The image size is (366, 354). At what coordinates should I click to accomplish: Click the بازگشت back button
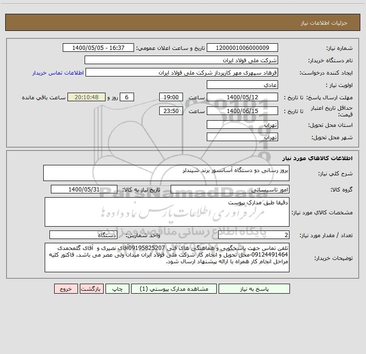point(91,289)
